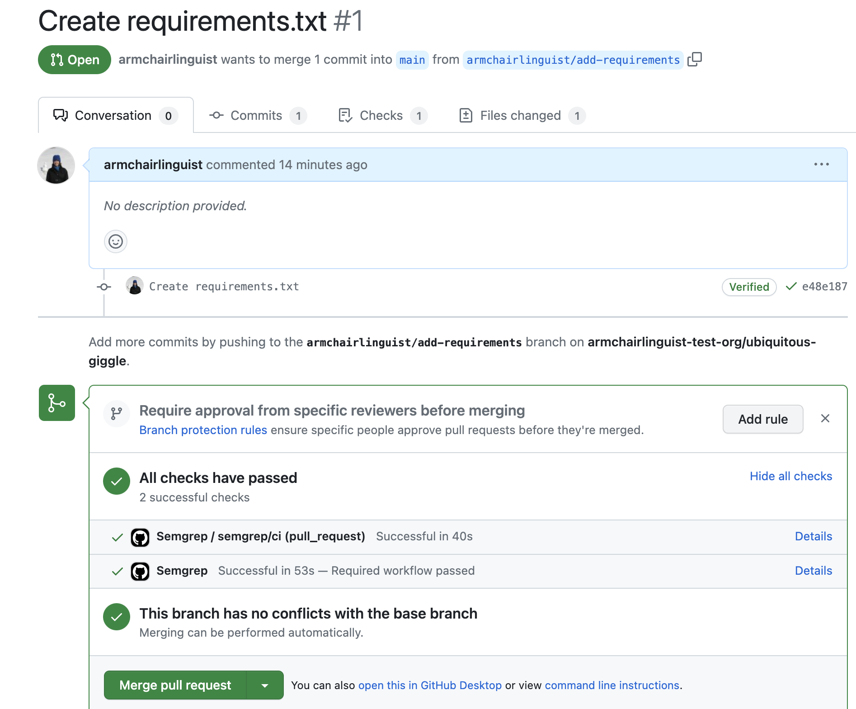Image resolution: width=856 pixels, height=709 pixels.
Task: Open the merge options dropdown arrow
Action: tap(265, 685)
